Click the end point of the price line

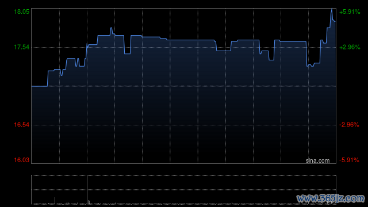point(335,22)
